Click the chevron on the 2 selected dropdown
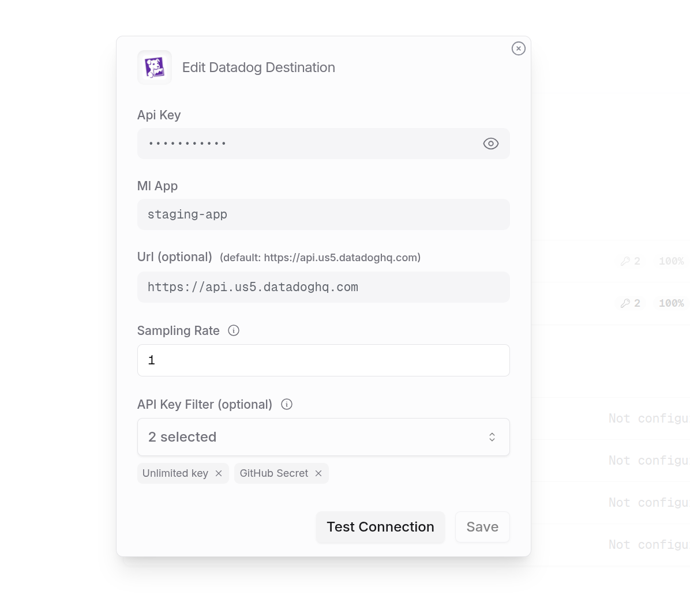 [x=492, y=436]
